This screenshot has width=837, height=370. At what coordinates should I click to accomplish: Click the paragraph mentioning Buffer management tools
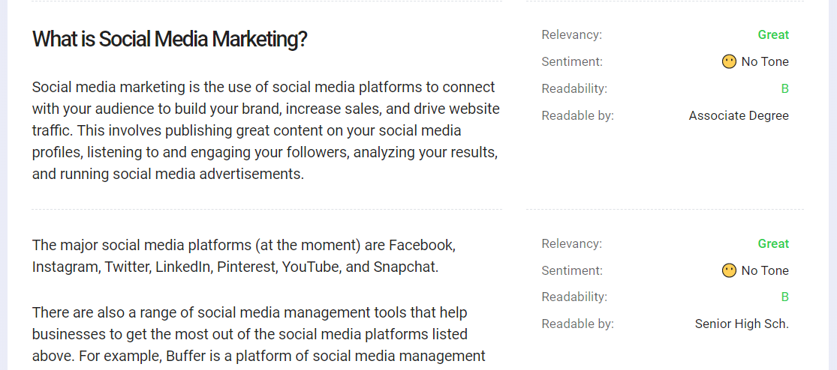point(258,333)
